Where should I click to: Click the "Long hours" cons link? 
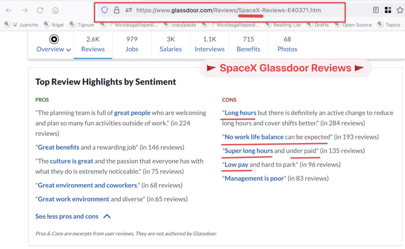click(240, 113)
